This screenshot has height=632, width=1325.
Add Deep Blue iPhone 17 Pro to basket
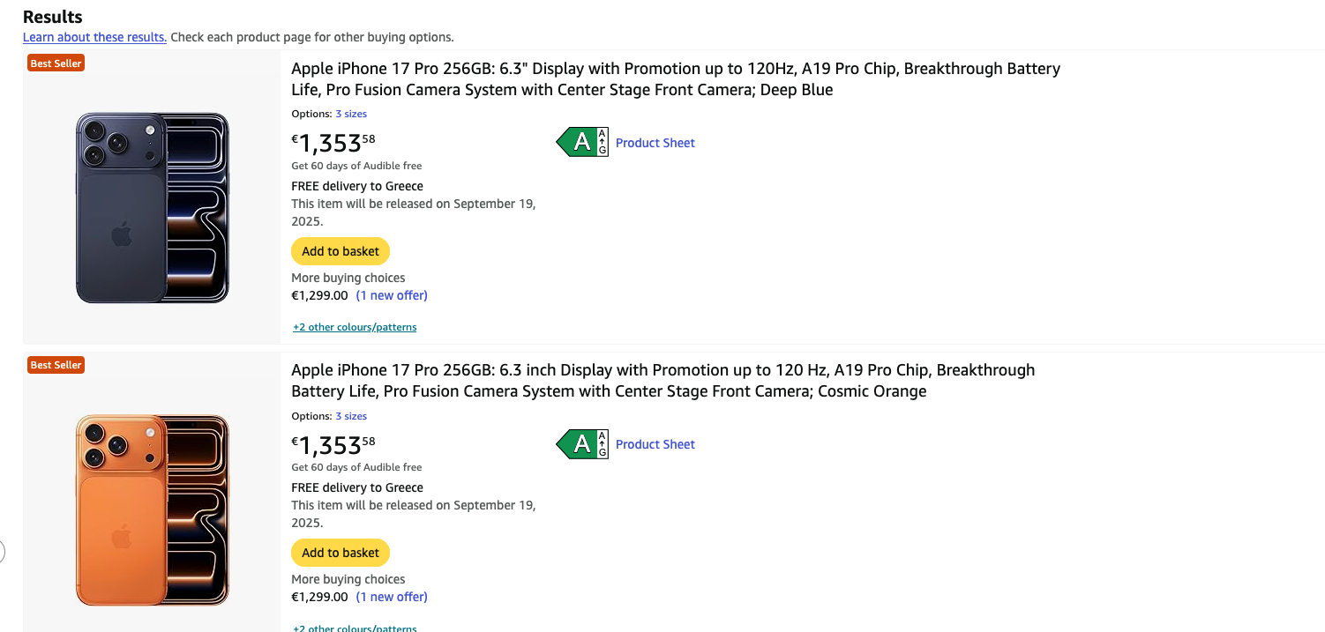pos(341,251)
